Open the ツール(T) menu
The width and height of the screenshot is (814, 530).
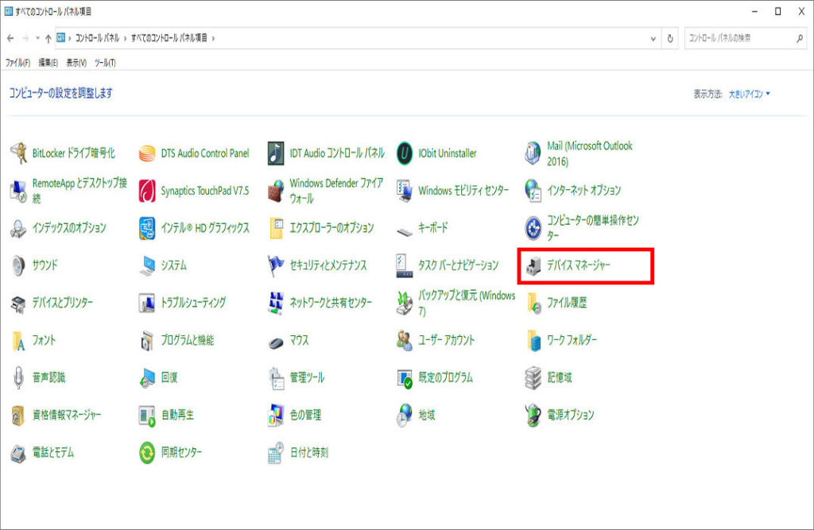point(105,63)
